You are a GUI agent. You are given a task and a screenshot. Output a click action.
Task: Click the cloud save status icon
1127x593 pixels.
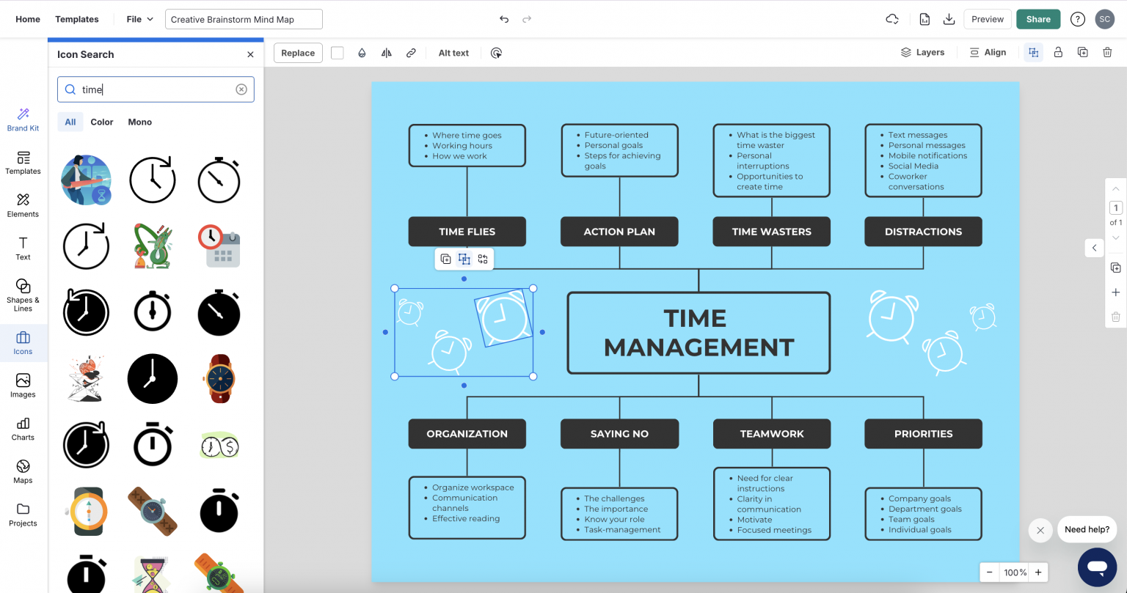[892, 19]
